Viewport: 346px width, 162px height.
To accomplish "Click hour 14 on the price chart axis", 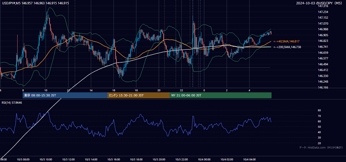I will (91, 90).
